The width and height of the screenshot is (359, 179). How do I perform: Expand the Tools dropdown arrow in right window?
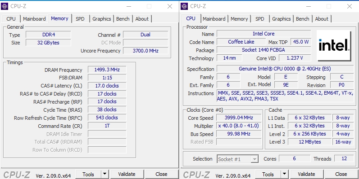coord(284,175)
